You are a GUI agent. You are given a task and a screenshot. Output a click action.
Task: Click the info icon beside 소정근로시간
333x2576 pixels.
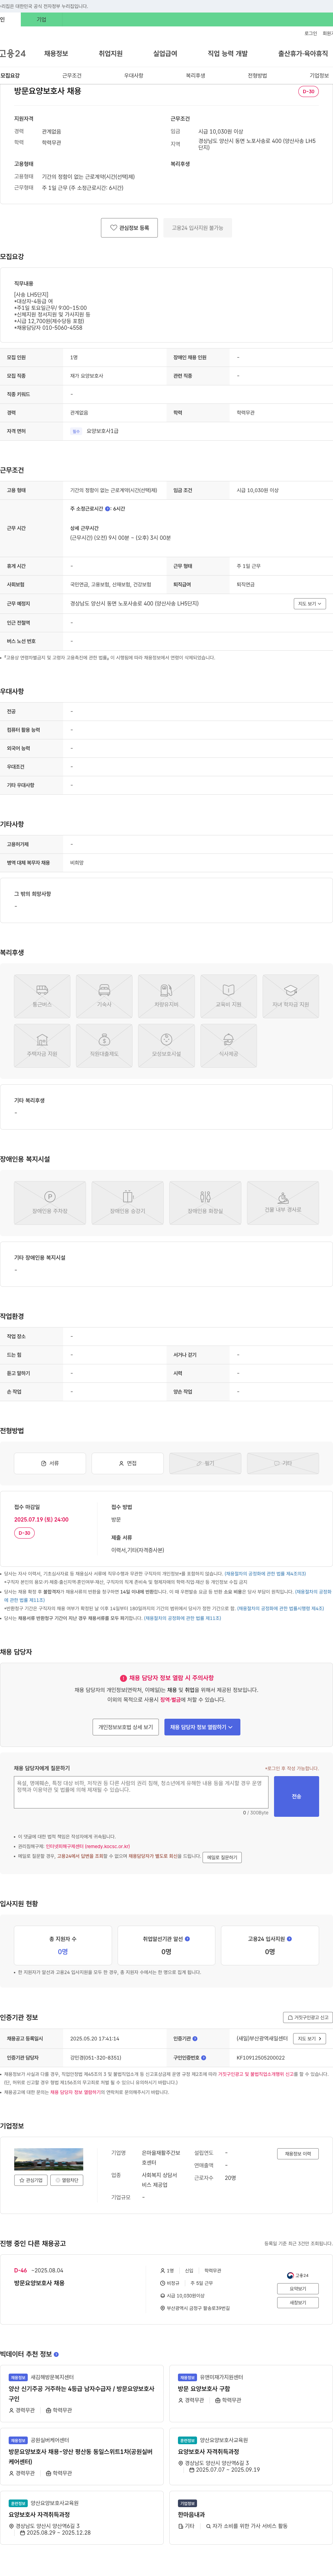(108, 509)
